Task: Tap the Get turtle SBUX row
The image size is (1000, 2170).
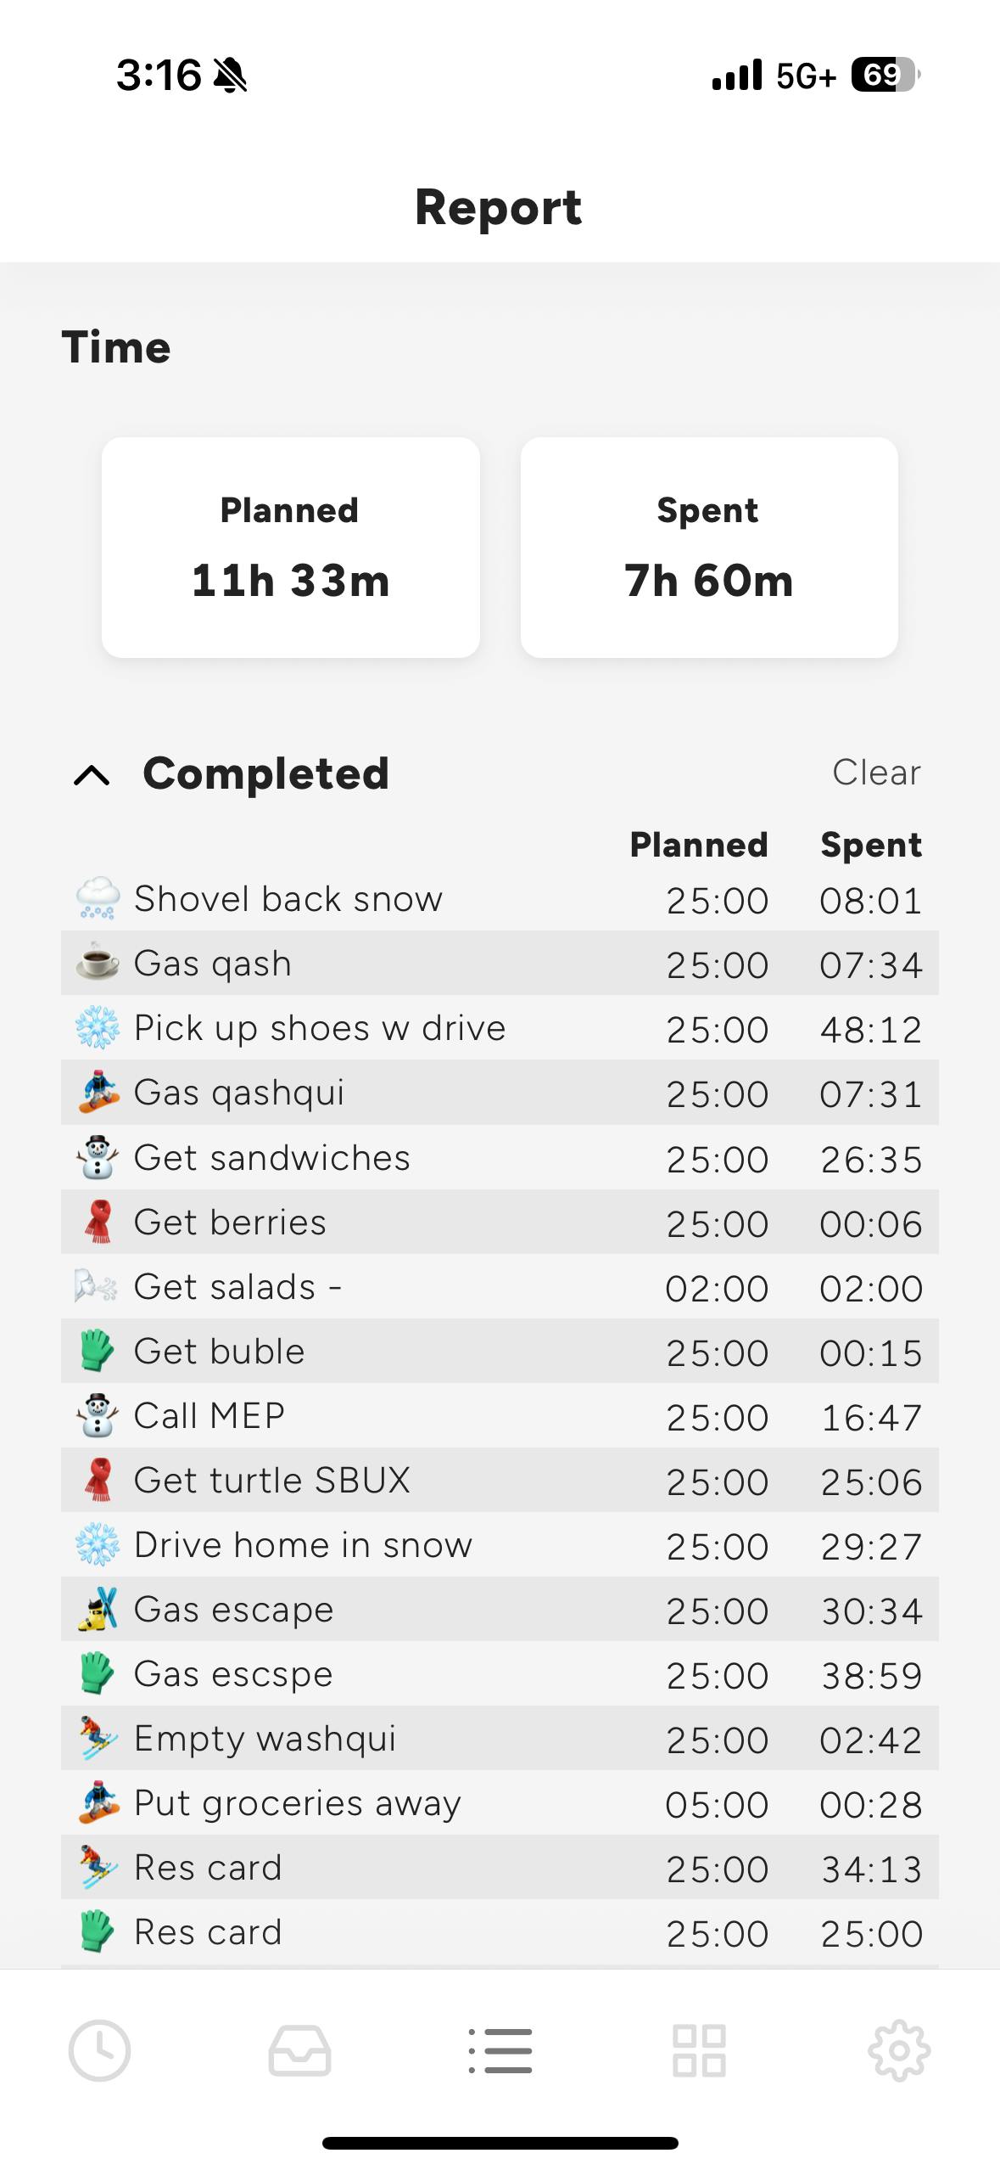Action: [271, 1481]
